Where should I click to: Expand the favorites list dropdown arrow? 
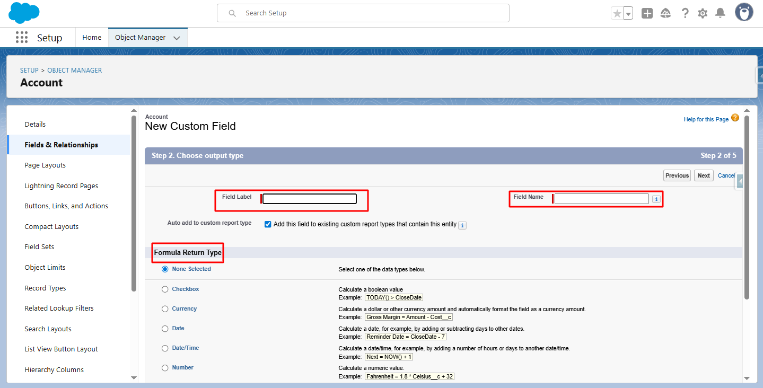(628, 14)
